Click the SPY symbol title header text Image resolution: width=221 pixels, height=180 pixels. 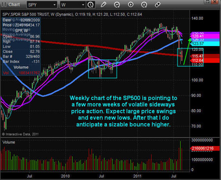point(72,14)
